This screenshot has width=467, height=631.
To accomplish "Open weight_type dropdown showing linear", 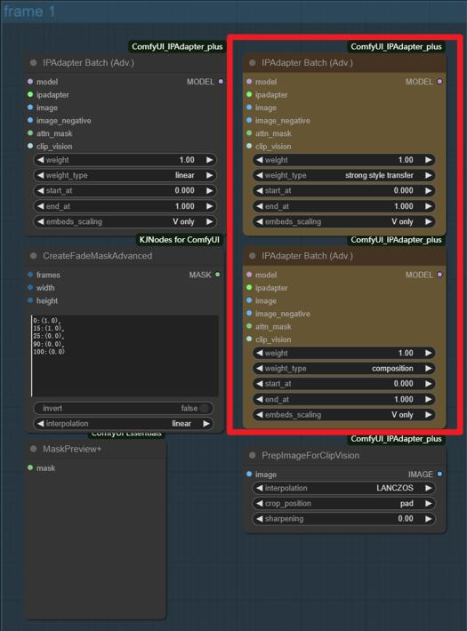I will click(125, 175).
